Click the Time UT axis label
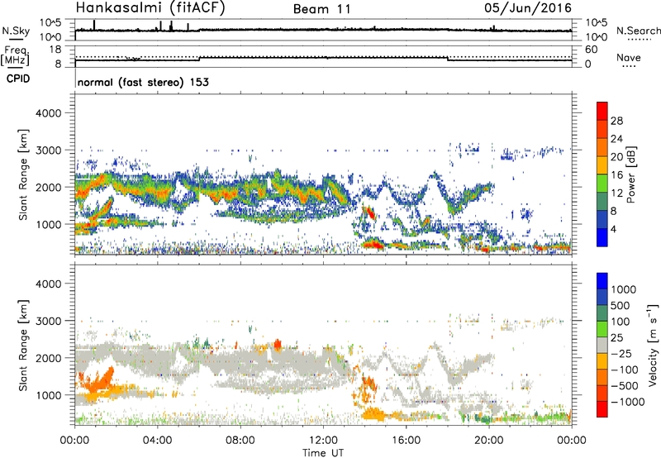This screenshot has width=661, height=458. [323, 453]
